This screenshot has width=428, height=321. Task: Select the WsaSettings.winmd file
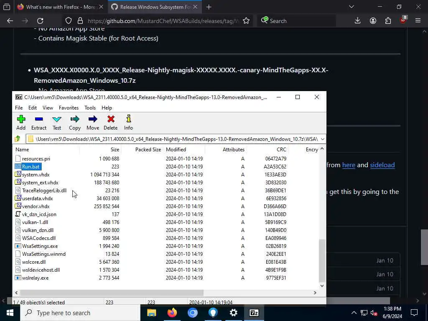[43, 254]
